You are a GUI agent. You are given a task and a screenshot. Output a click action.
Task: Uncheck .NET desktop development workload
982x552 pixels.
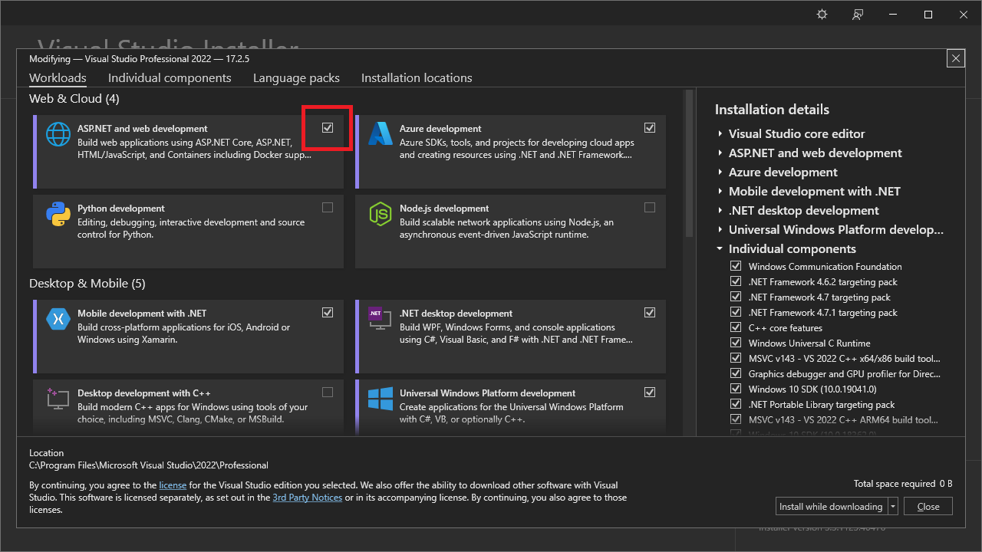coord(650,313)
